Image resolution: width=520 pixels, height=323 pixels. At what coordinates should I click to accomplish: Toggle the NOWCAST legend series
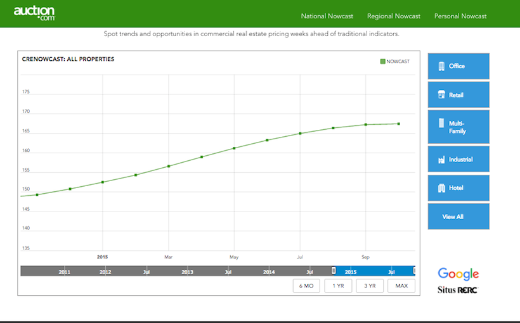click(x=394, y=61)
